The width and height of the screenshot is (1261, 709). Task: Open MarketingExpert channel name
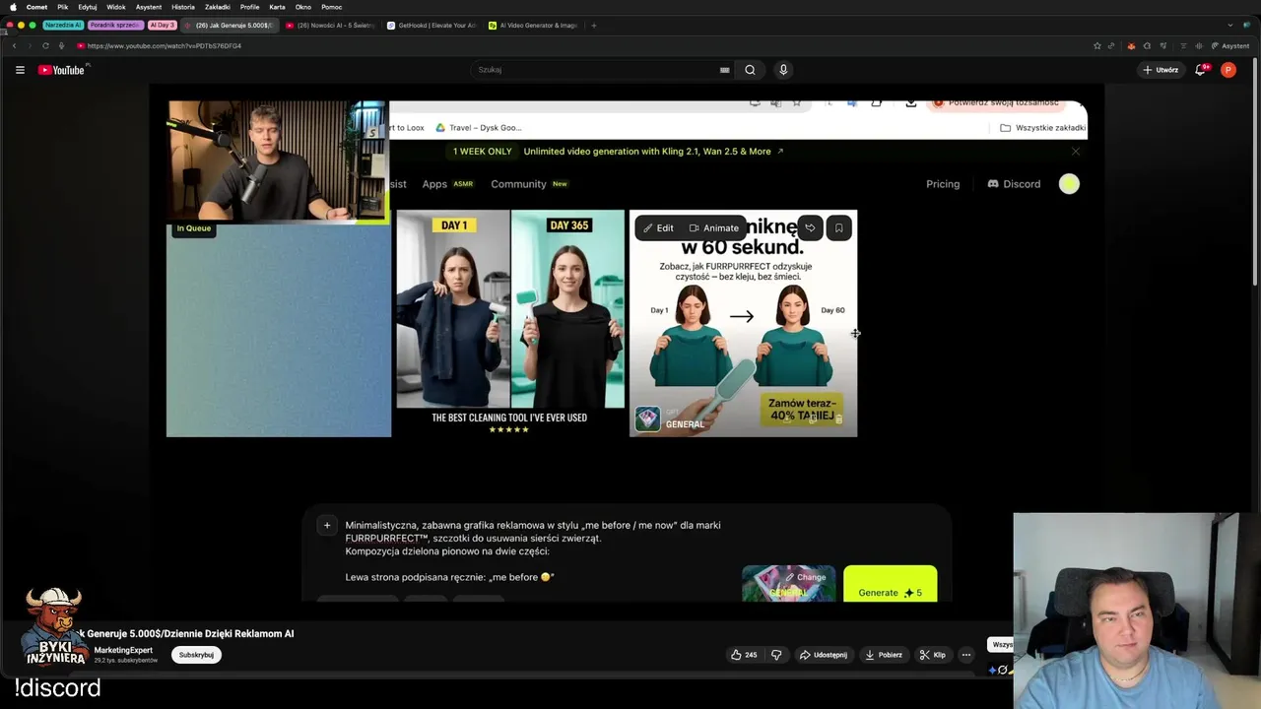coord(123,650)
